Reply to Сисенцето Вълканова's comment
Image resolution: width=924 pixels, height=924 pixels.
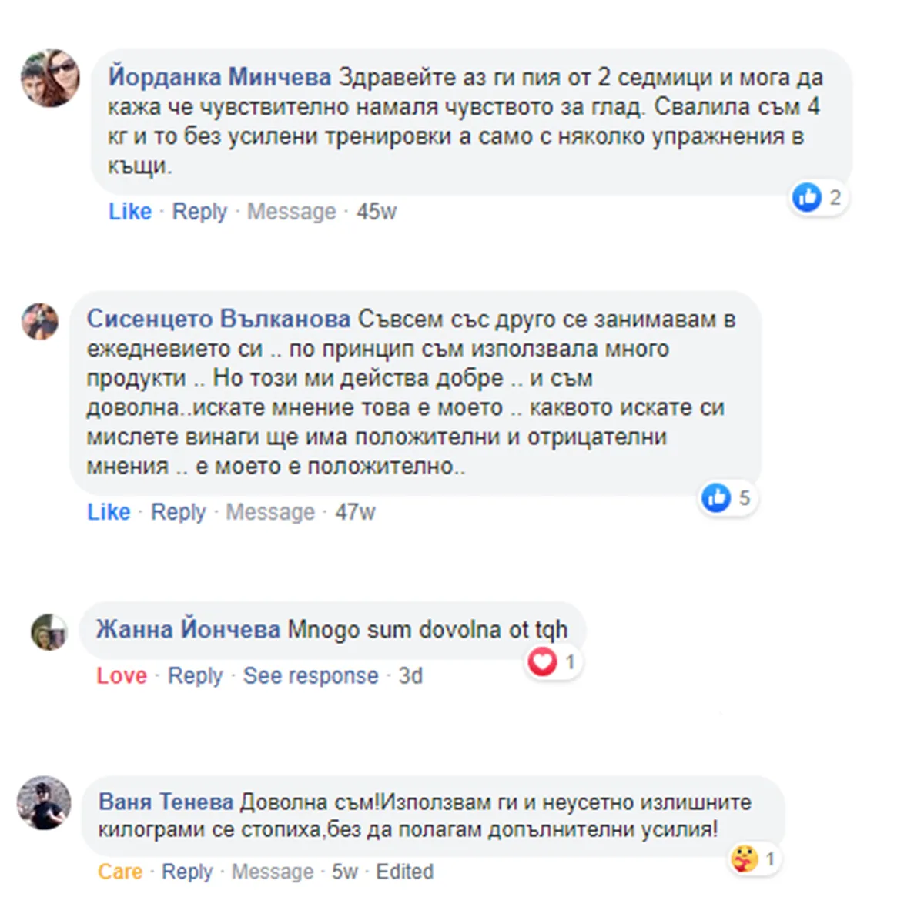[178, 511]
